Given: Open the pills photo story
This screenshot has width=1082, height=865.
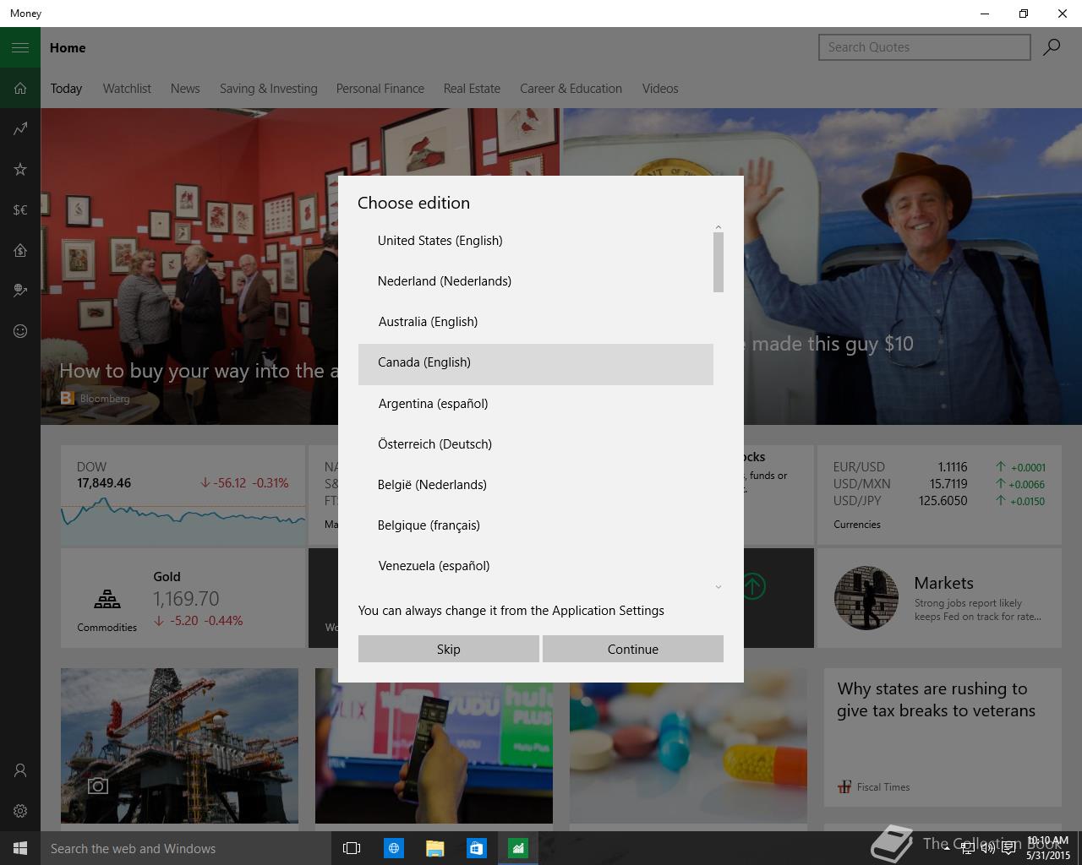Looking at the screenshot, I should 688,746.
